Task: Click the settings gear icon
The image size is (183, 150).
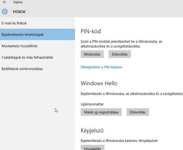Action: (x=5, y=12)
